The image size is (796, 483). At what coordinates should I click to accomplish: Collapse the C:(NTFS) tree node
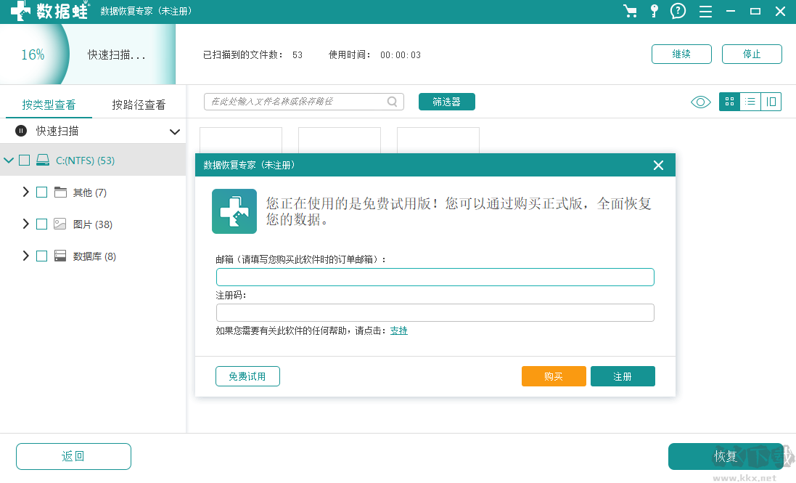pyautogui.click(x=8, y=160)
